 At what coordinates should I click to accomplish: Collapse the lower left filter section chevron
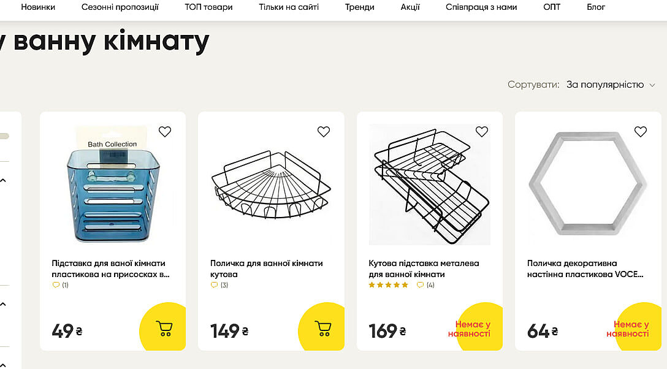(3, 304)
